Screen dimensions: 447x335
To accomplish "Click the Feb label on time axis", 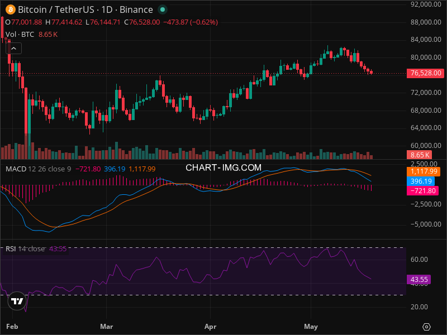I will pyautogui.click(x=12, y=327).
